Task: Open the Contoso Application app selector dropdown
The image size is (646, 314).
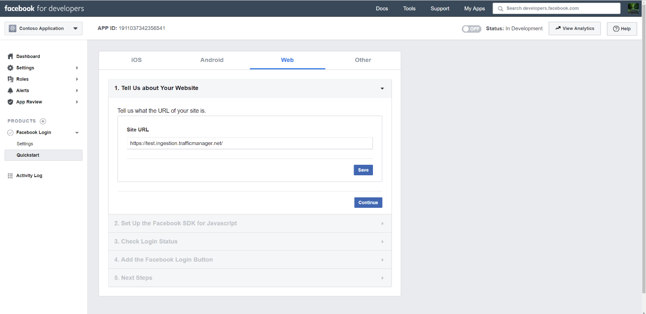Action: click(x=43, y=28)
